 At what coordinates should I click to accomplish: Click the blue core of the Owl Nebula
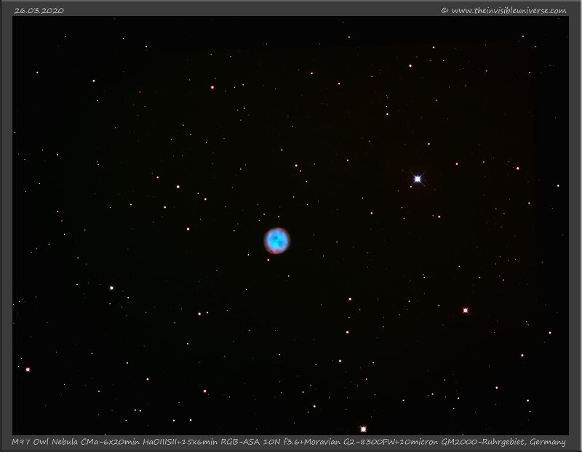(x=276, y=238)
